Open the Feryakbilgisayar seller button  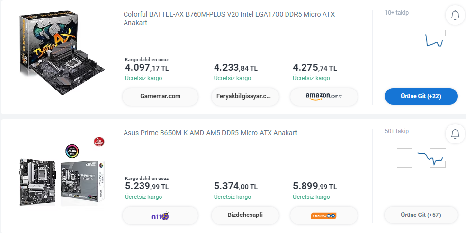coord(245,96)
